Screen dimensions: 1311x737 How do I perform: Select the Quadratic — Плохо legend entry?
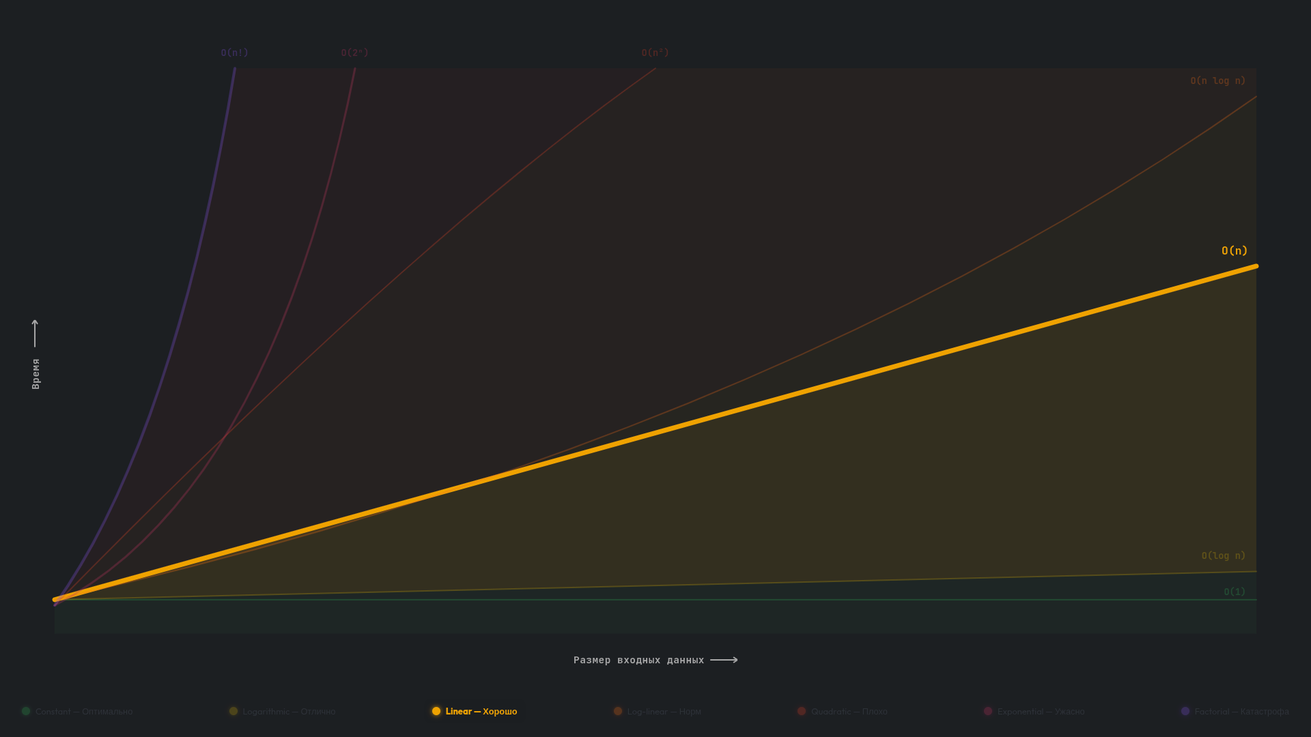click(849, 711)
